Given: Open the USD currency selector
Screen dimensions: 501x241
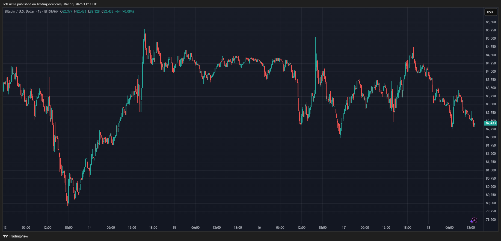Looking at the screenshot, I should point(490,12).
